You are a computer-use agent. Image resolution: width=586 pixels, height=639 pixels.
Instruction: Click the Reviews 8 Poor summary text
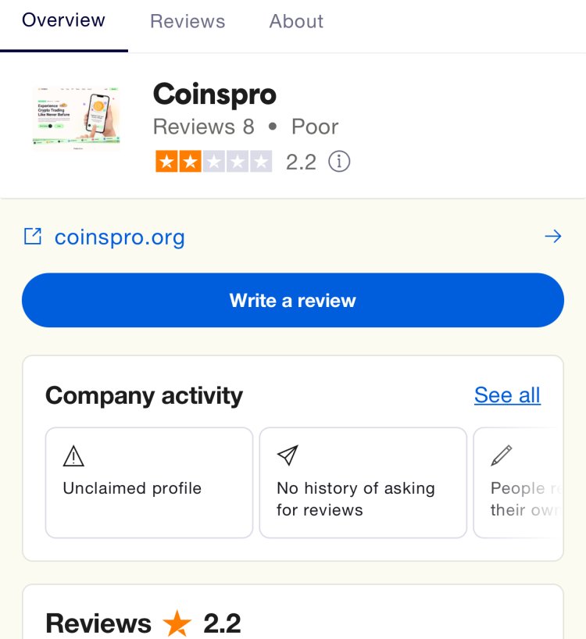[x=245, y=127]
